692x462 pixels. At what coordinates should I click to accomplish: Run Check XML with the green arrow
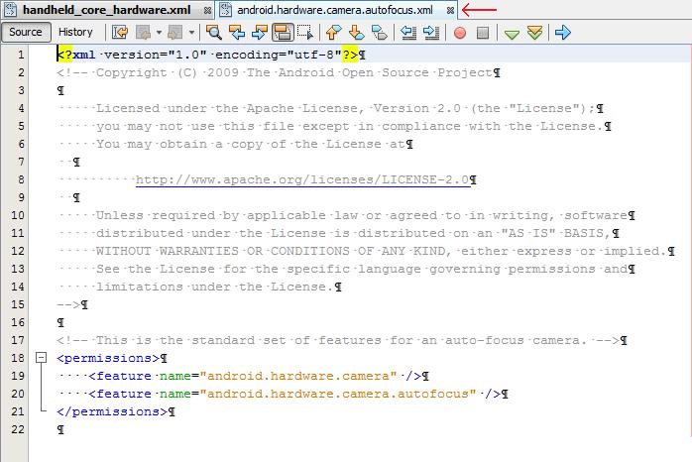pyautogui.click(x=512, y=33)
